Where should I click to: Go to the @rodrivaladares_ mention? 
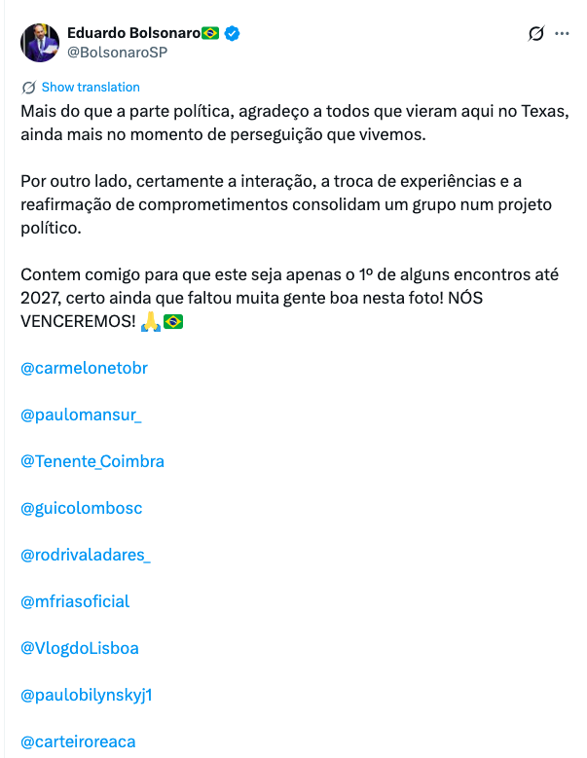[86, 555]
